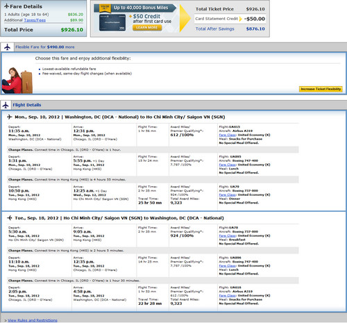347x323 pixels.
Task: Click the 2:05 p.m. Chicago departure time
Action: coord(17,292)
